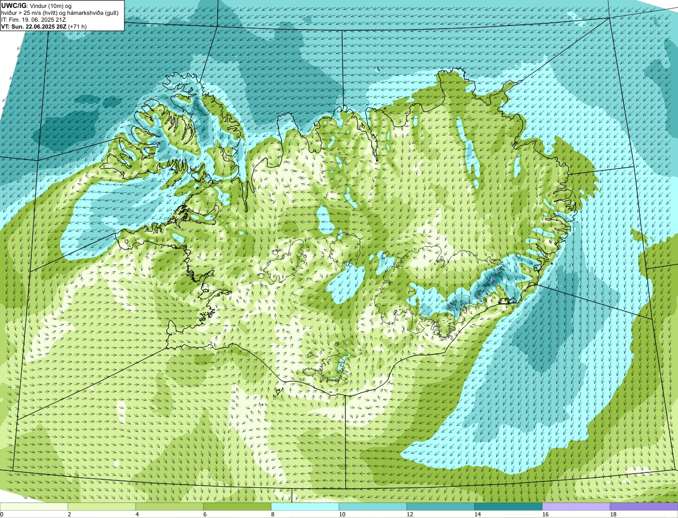
Task: Click the dark teal 14–16 m/s legend swatch
Action: click(508, 506)
